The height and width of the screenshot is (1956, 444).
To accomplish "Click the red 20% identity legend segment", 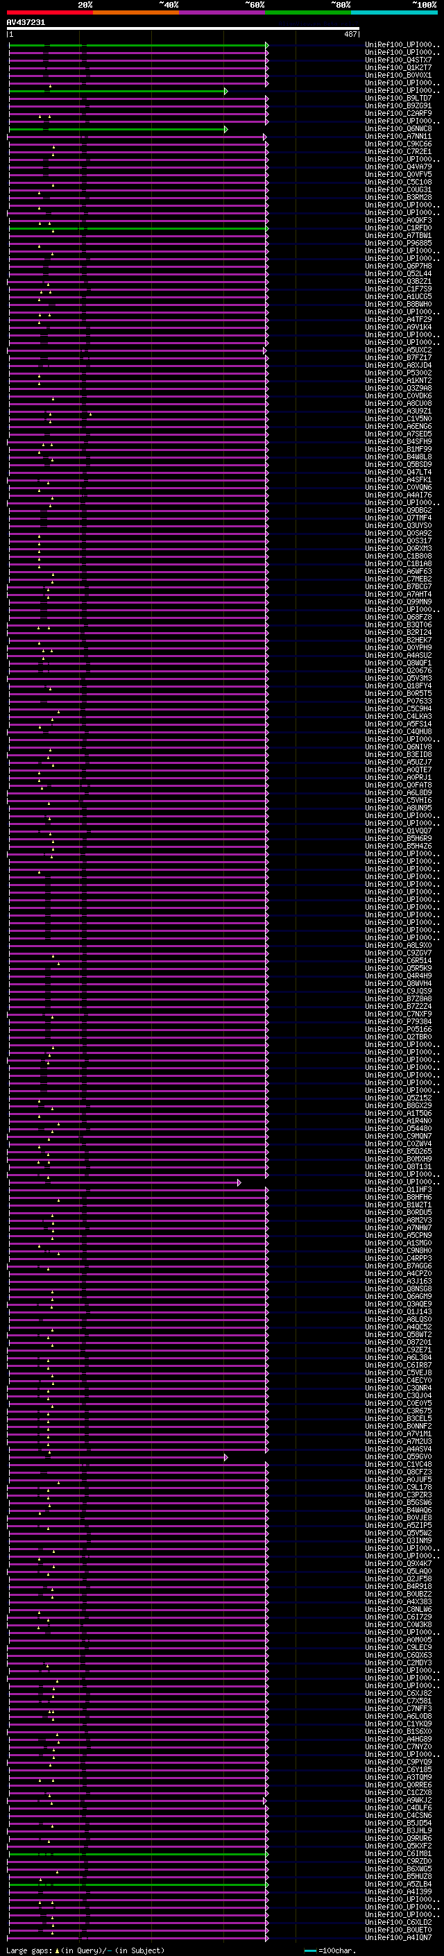I will 49,12.
